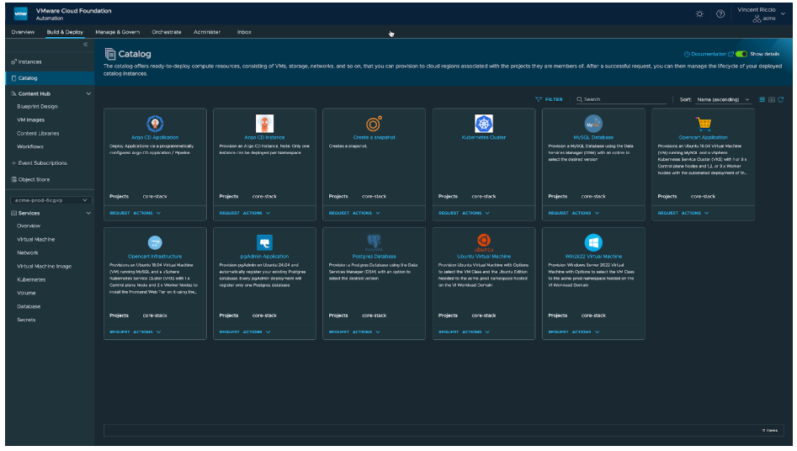Click the Opencart Application cart icon
Screen dimensions: 797x451
coord(704,124)
